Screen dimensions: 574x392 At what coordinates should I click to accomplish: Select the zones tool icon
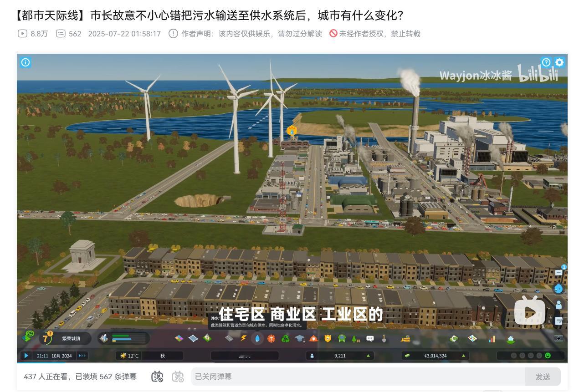tap(179, 338)
